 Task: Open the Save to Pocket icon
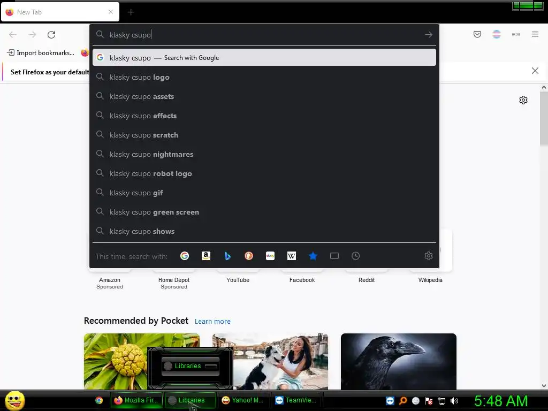pos(477,34)
